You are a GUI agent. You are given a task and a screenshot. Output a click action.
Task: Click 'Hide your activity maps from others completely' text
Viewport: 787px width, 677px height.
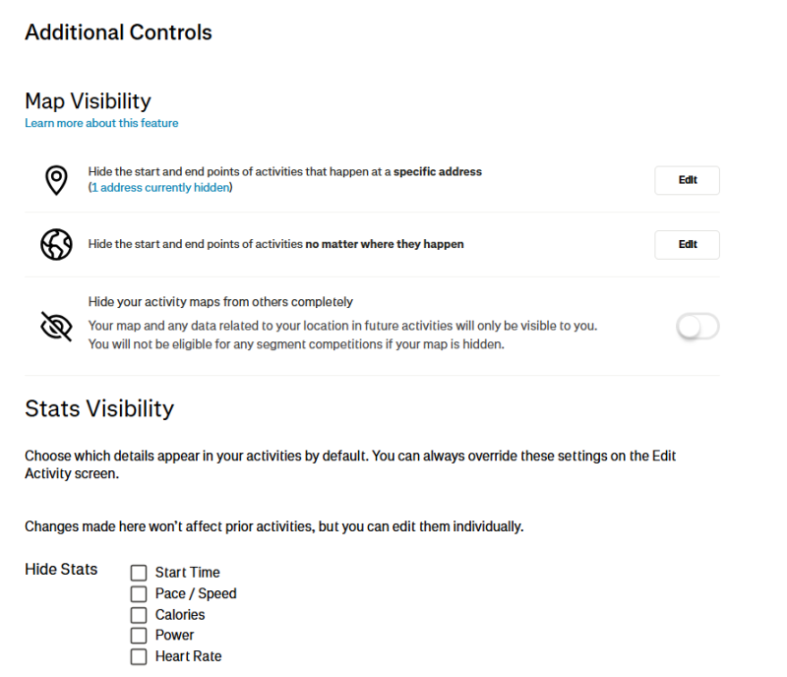(x=220, y=302)
